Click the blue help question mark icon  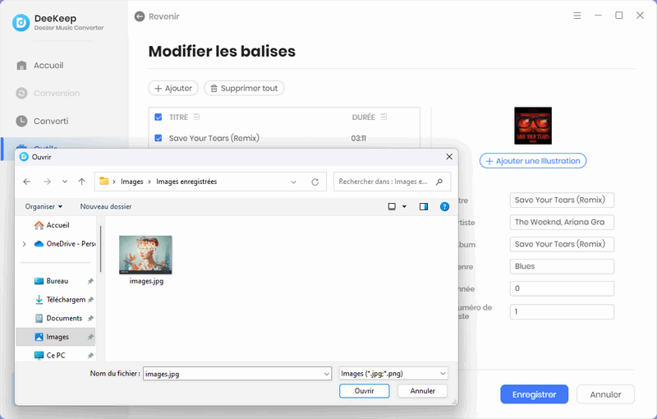coord(444,206)
